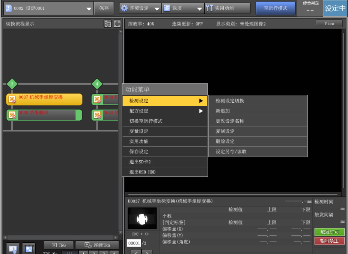This screenshot has height=254, width=348.
Task: Click flow panel scroll-right arrow
Action: (115, 237)
